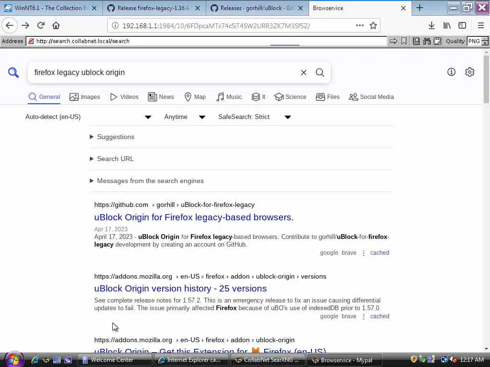Go forward using the browser forward arrow

(x=25, y=25)
